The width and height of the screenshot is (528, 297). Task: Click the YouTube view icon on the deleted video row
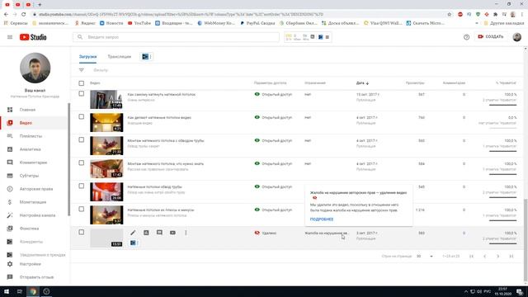[x=172, y=233]
